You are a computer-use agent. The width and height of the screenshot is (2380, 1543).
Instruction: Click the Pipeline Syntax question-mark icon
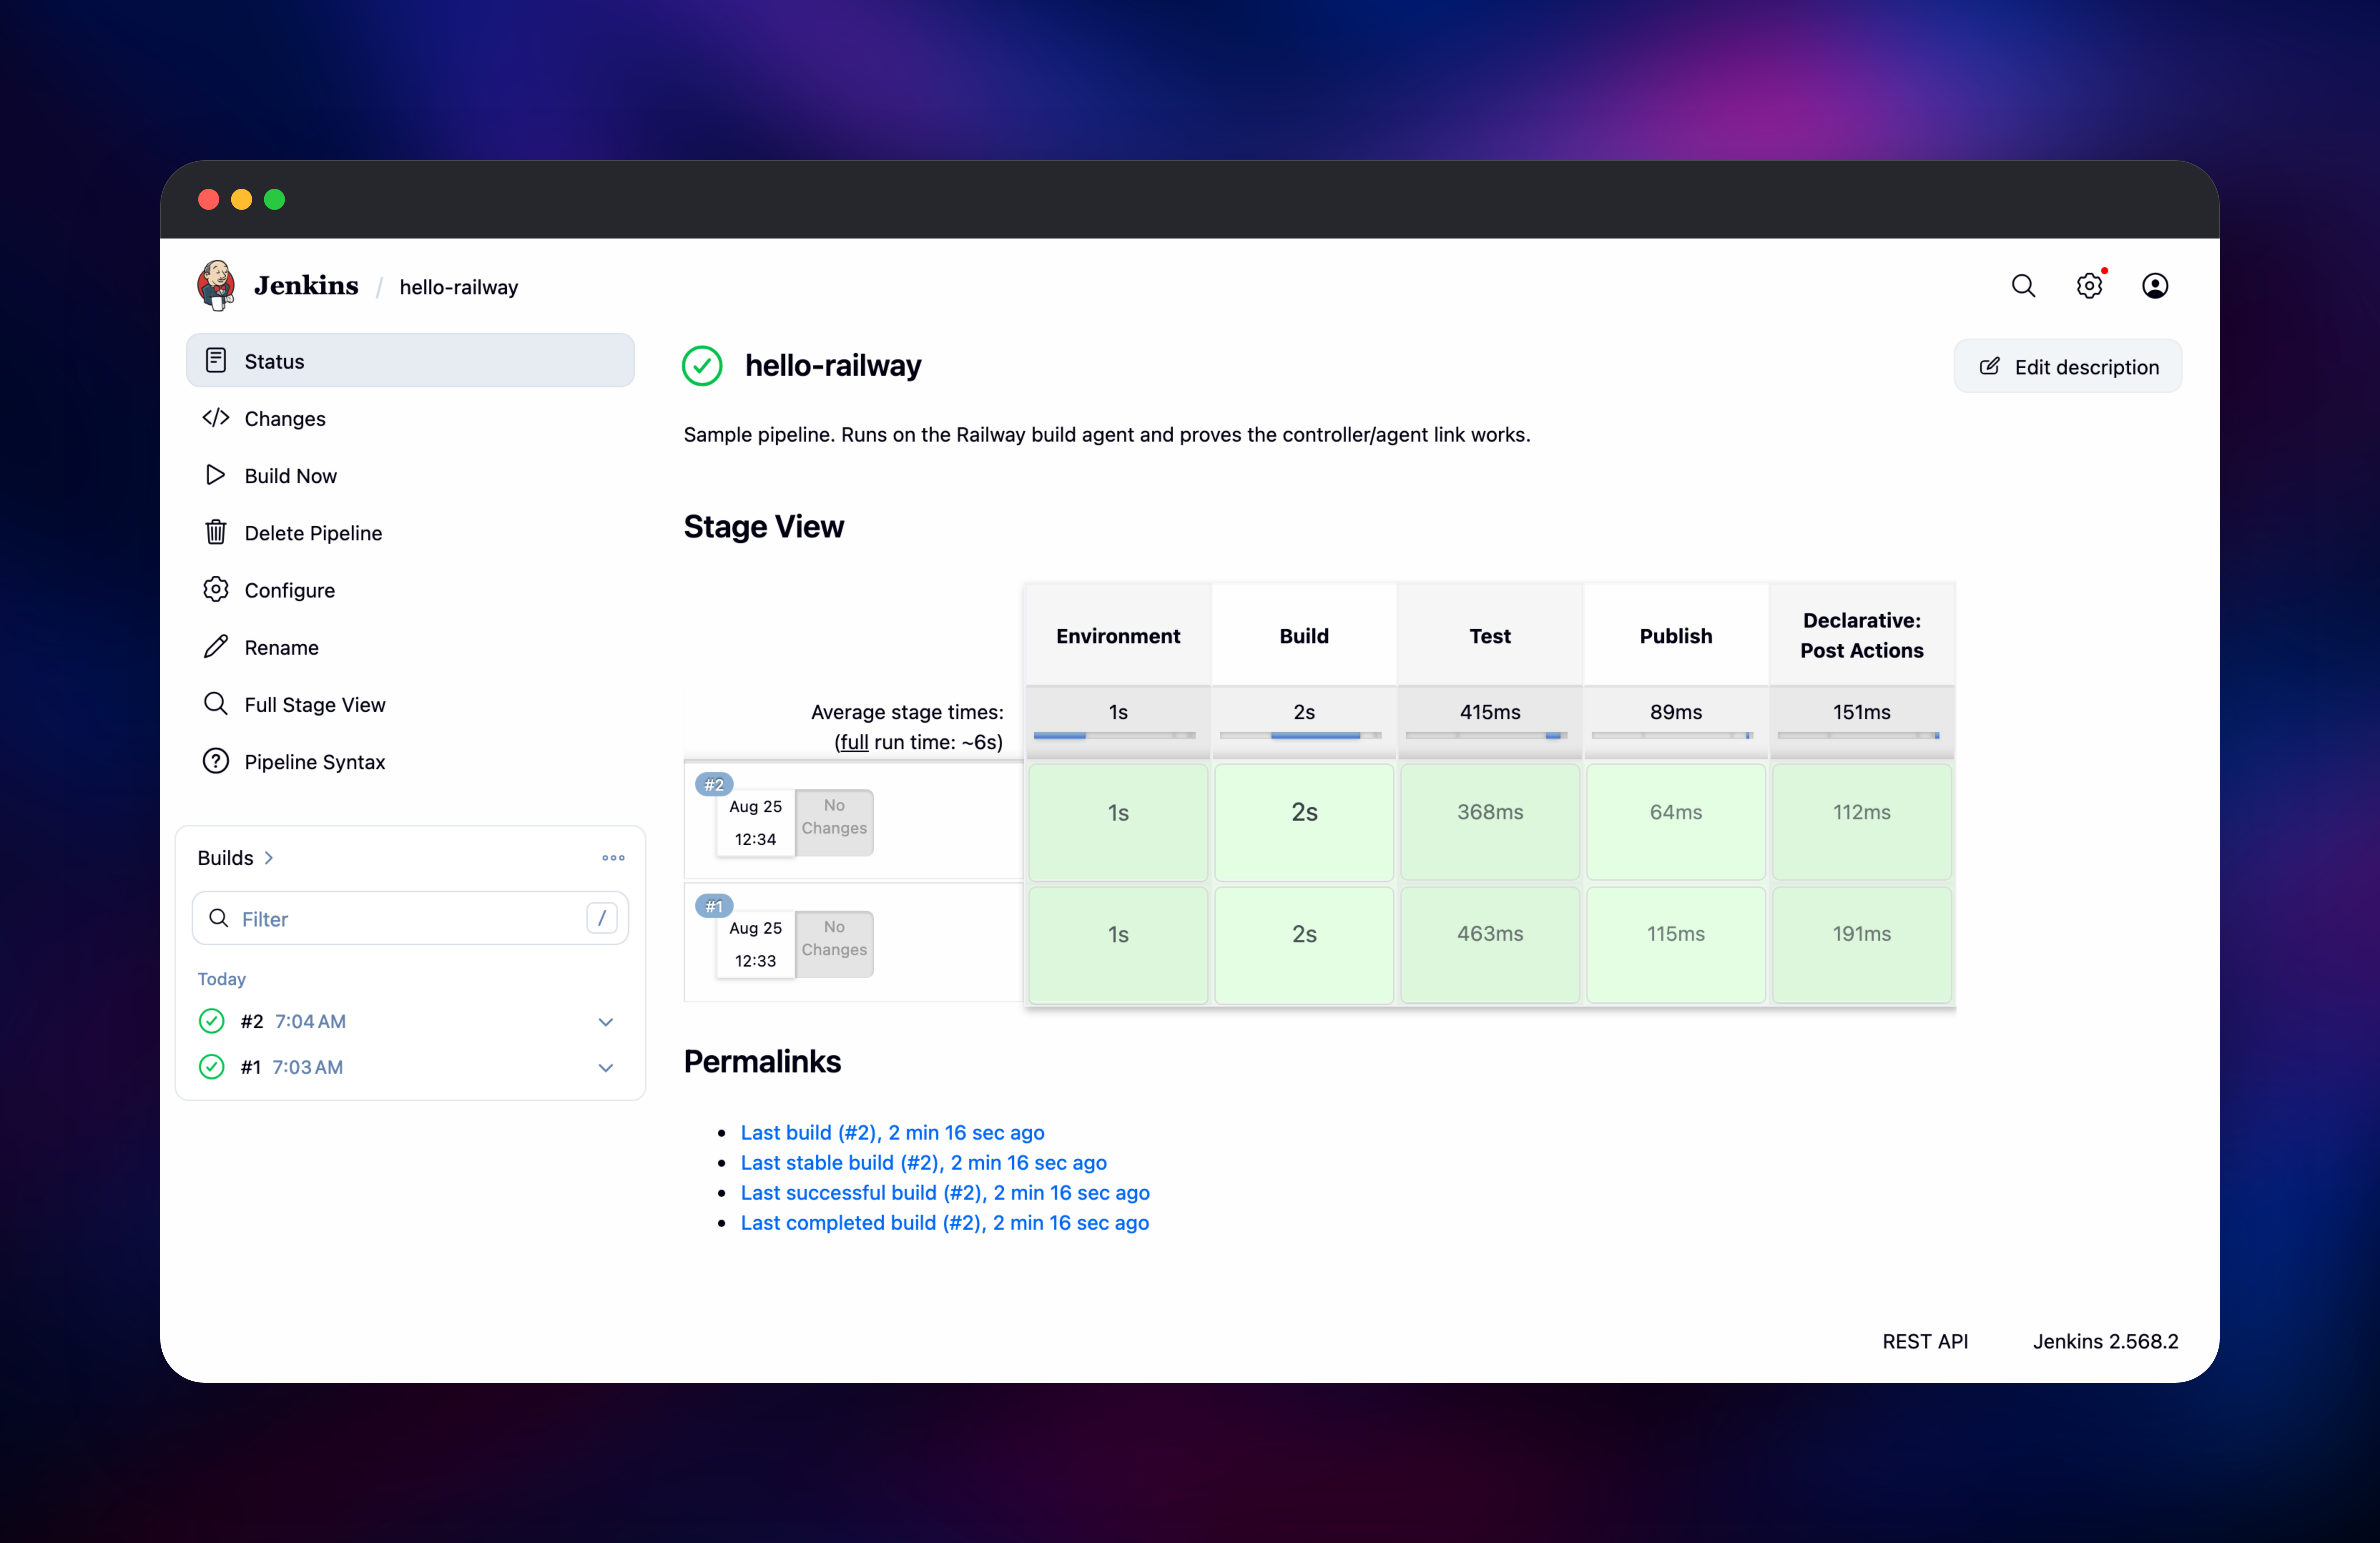click(x=216, y=761)
